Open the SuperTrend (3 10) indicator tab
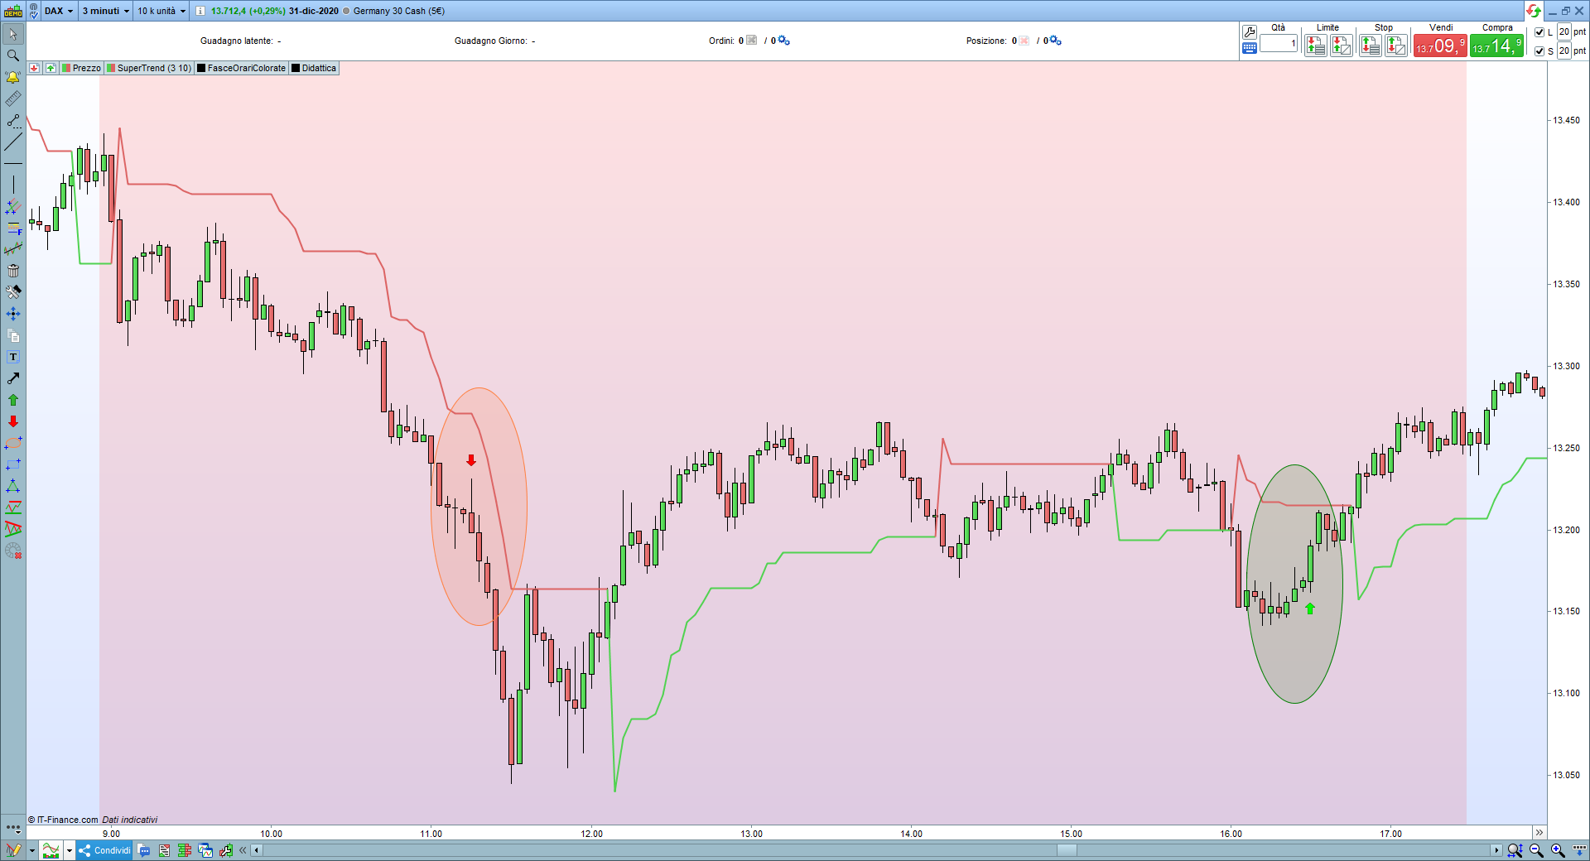 (x=149, y=68)
